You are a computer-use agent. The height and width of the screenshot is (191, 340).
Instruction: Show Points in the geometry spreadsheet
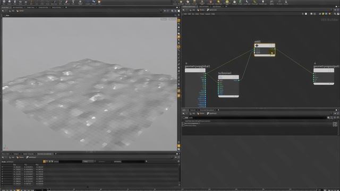click(44, 161)
